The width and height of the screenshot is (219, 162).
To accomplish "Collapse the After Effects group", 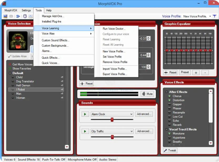I will coord(167,92).
